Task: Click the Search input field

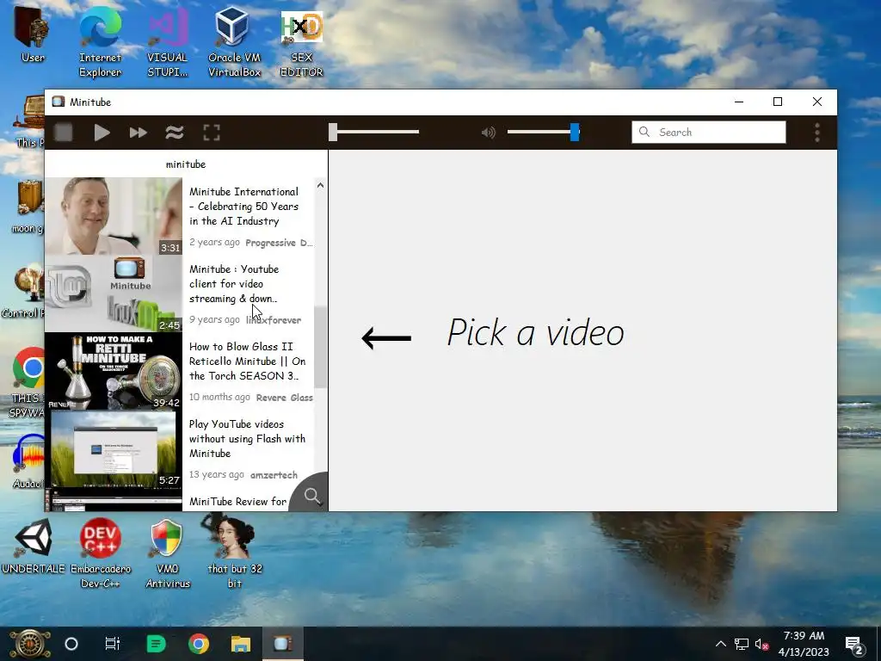Action: pos(709,132)
